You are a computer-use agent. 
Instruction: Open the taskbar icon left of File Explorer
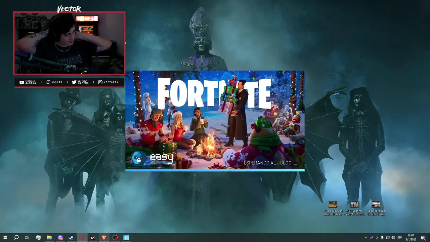(38, 238)
